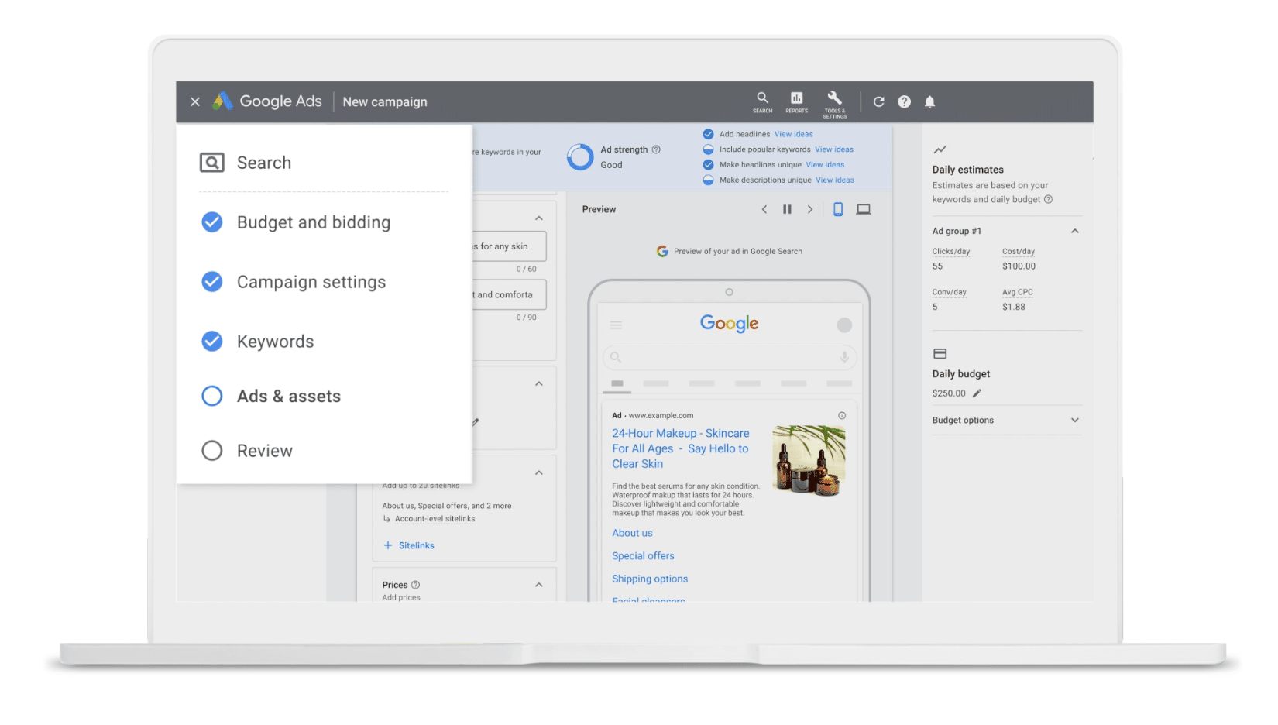Open Tools & Settings wrench icon
Image resolution: width=1278 pixels, height=725 pixels.
click(834, 101)
